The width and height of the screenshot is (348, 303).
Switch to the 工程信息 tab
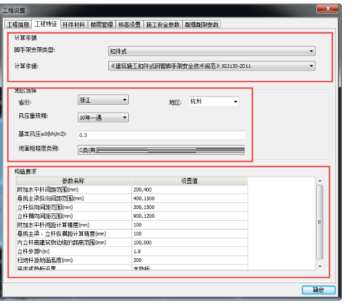click(18, 24)
